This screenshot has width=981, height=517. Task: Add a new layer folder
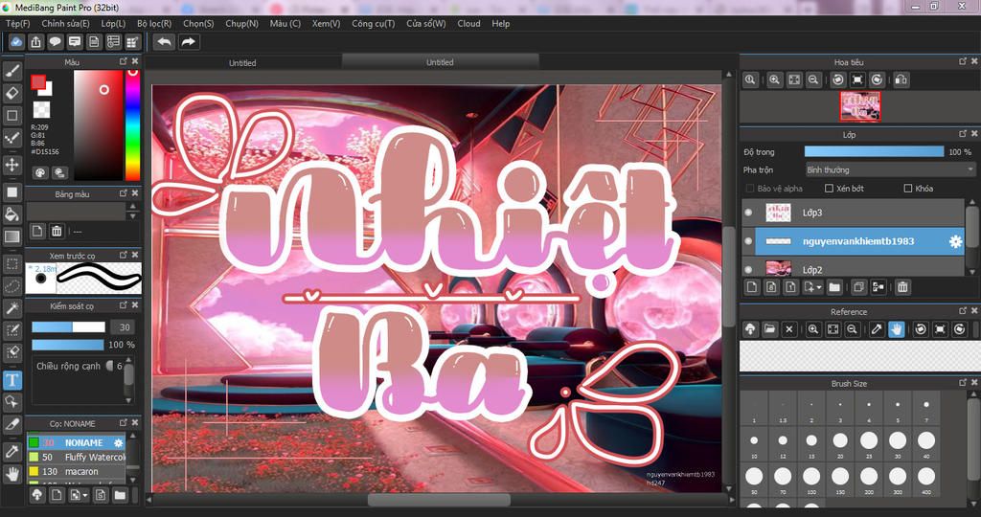(834, 287)
